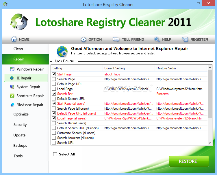
Task: Click the IE Repair globe icon
Action: point(12,78)
